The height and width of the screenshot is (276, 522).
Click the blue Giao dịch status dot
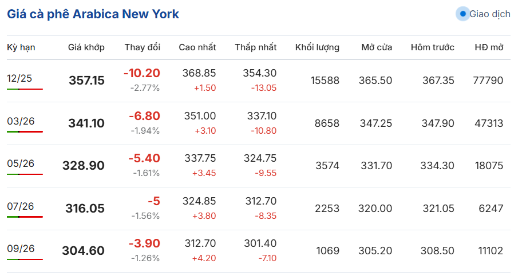pyautogui.click(x=462, y=14)
